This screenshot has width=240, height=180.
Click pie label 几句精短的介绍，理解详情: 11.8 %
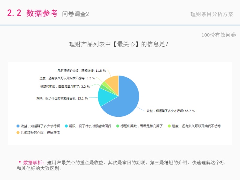point(81,70)
